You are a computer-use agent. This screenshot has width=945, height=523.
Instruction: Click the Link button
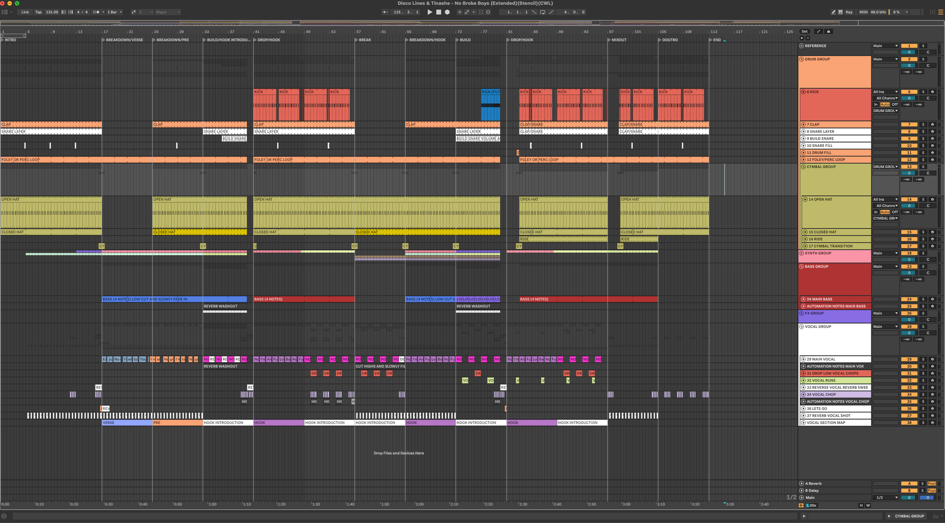point(25,12)
